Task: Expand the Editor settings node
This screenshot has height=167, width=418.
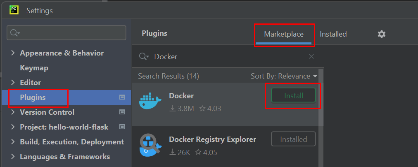Action: (x=12, y=83)
